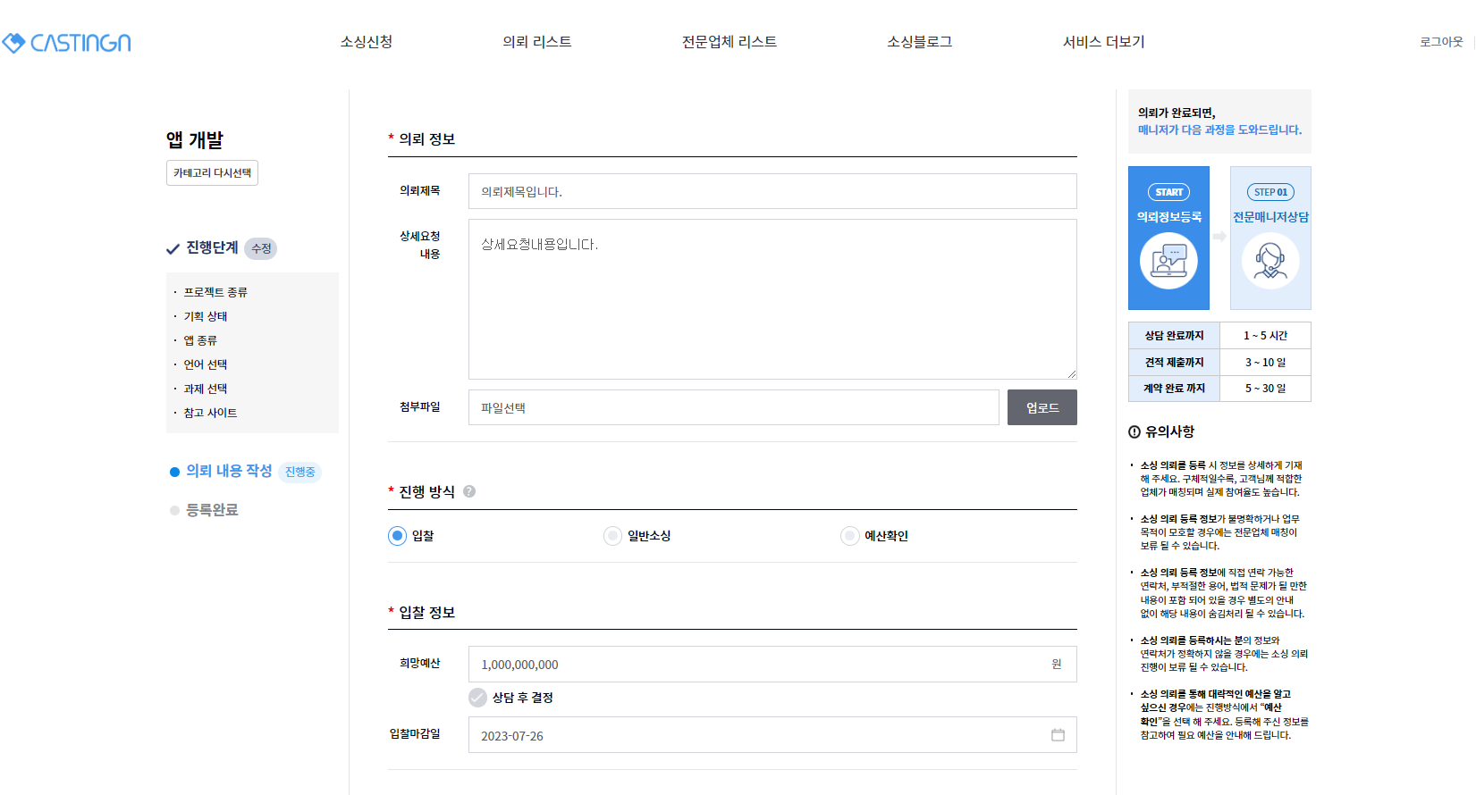Select the 일반소싱 radio option

coord(612,536)
